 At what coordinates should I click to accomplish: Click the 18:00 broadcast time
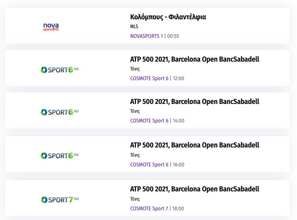pos(178,208)
